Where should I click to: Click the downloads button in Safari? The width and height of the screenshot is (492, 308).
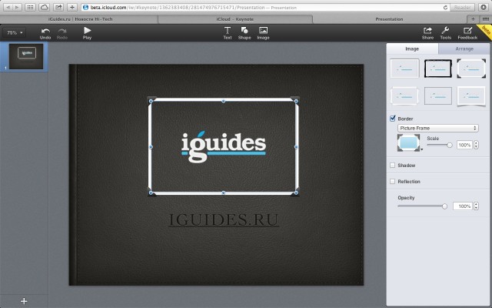click(484, 7)
